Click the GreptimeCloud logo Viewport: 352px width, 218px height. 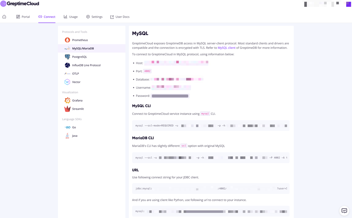click(20, 4)
